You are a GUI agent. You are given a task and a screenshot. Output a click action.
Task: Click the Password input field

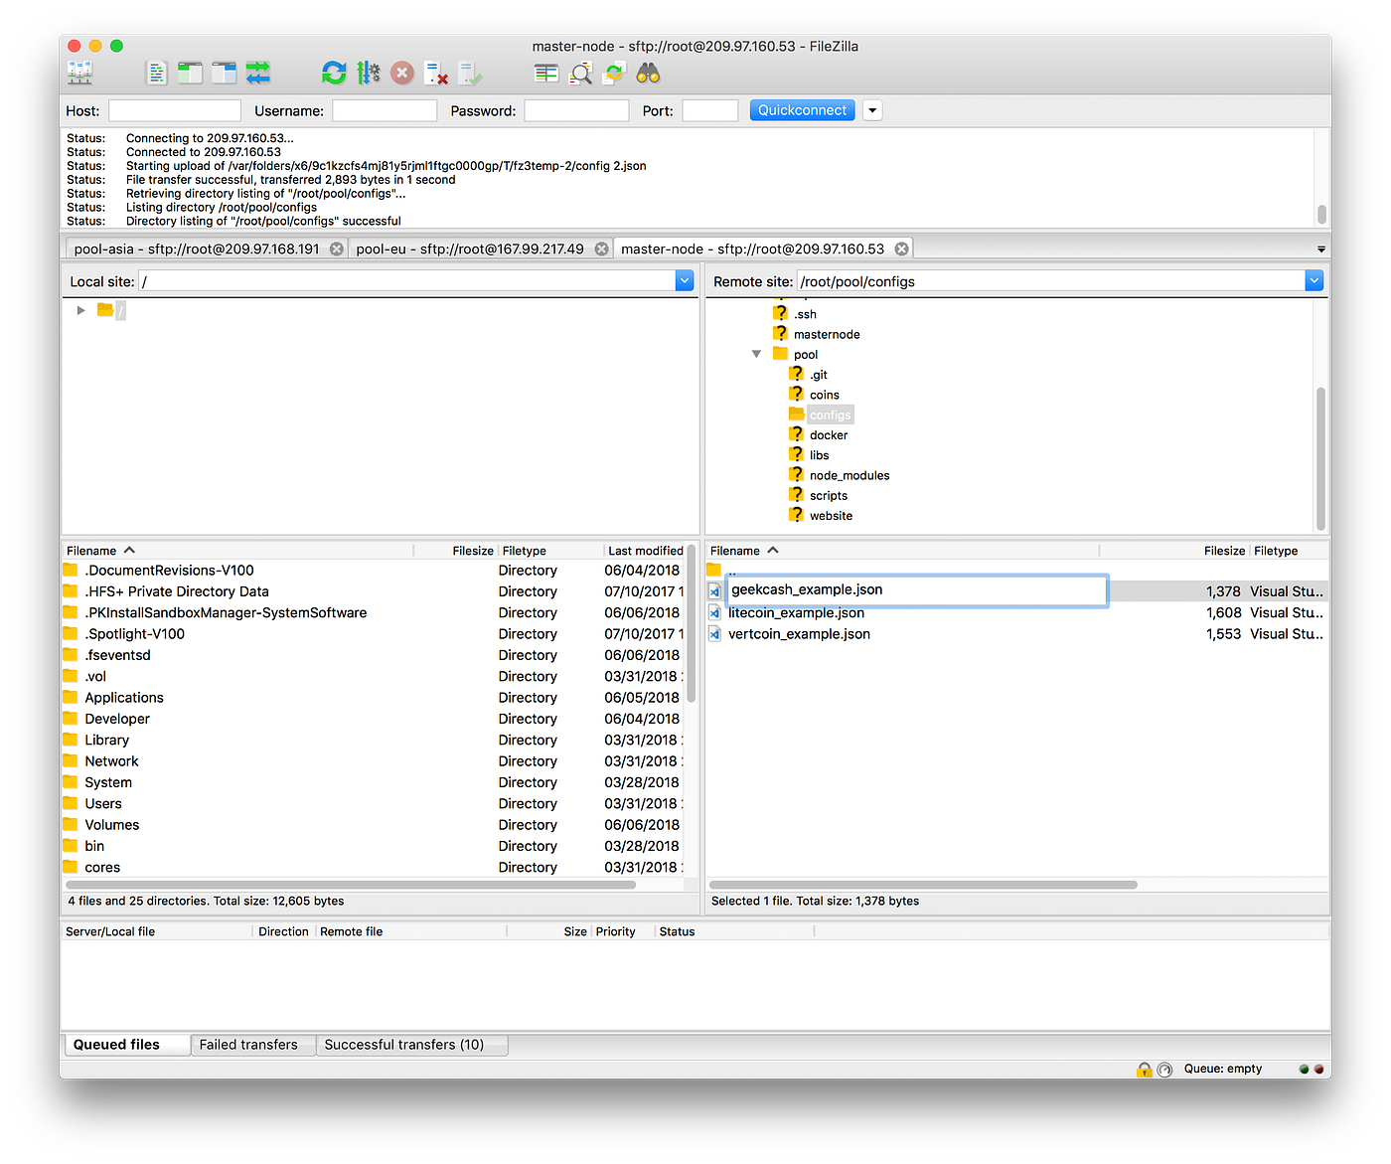pos(576,110)
